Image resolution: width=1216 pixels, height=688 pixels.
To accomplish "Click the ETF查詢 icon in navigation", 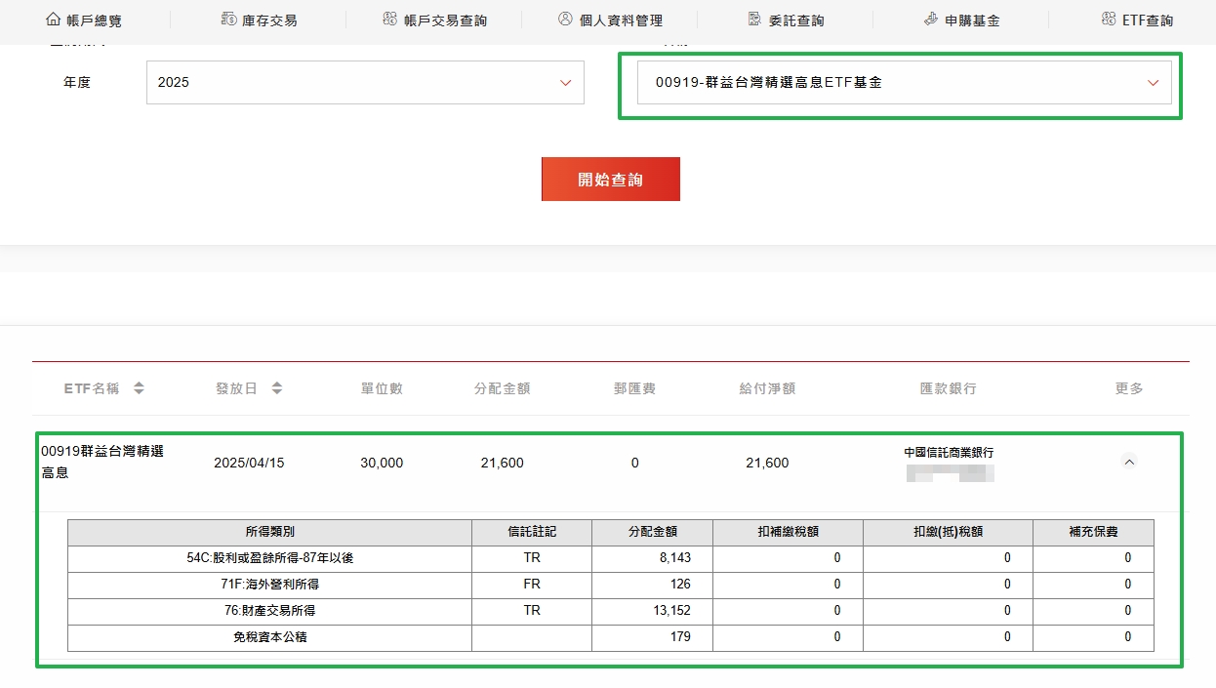I will 1108,20.
